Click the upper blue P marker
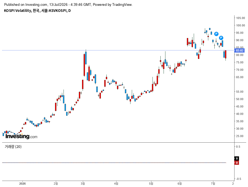This screenshot has height=187, width=248. click(x=216, y=34)
